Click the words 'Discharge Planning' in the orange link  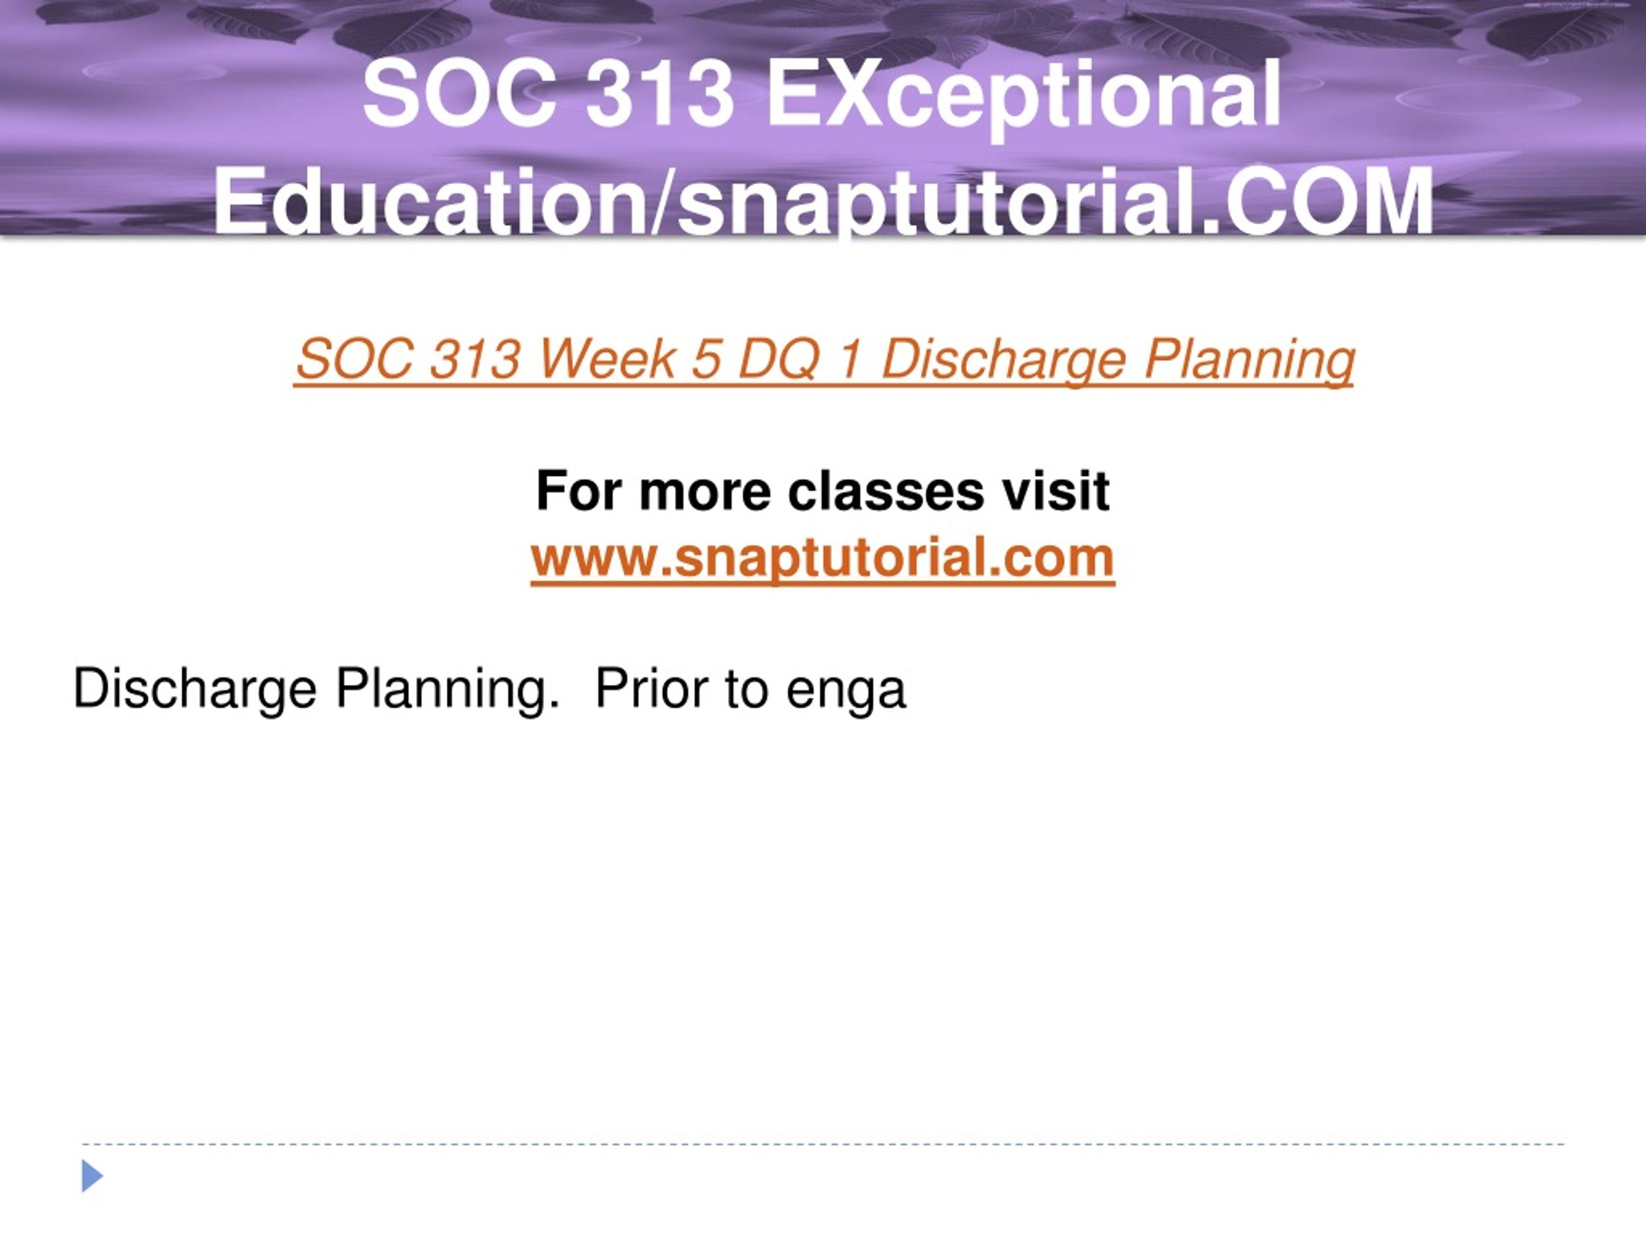(x=1117, y=361)
